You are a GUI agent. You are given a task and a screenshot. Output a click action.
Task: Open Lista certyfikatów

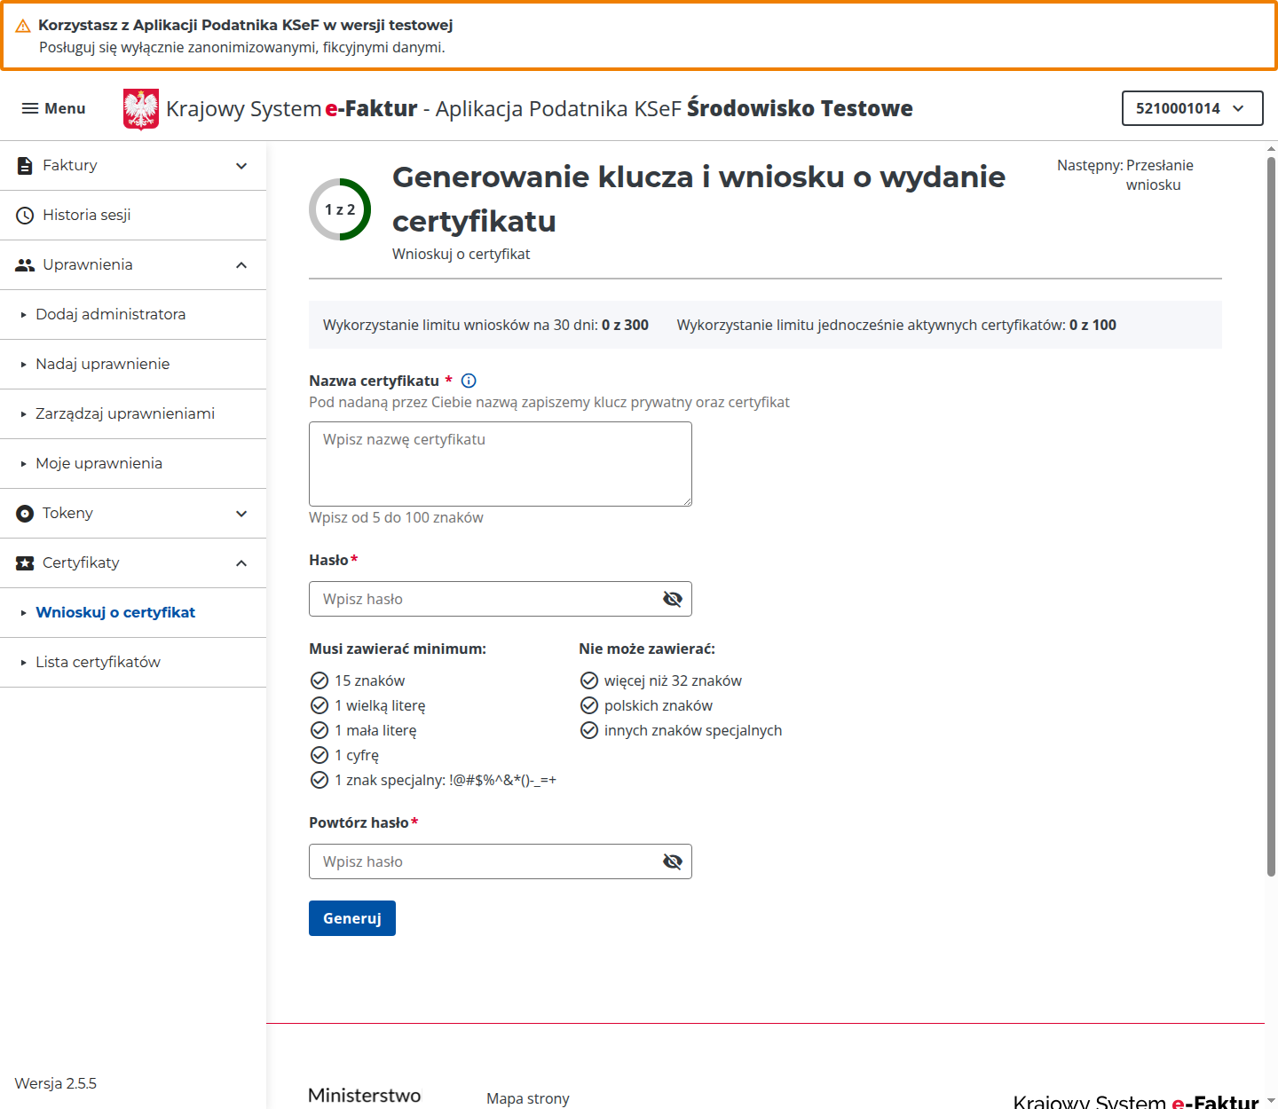point(133,663)
